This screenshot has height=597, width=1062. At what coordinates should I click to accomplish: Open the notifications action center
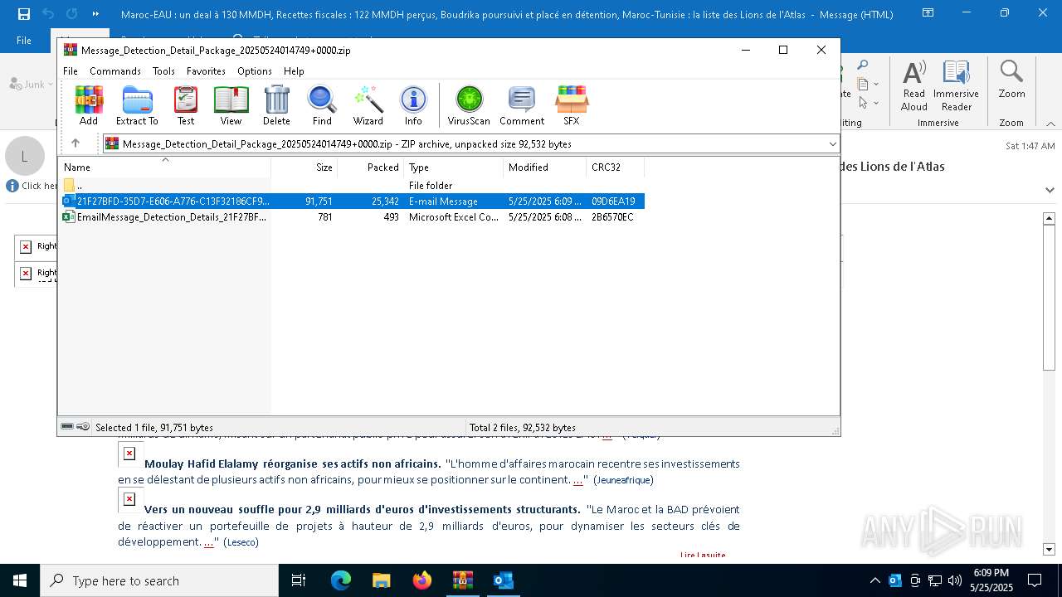coord(1035,580)
